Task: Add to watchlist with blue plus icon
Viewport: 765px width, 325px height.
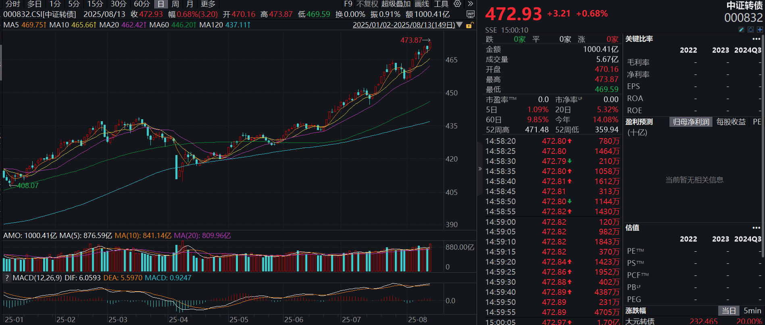Action: (760, 30)
